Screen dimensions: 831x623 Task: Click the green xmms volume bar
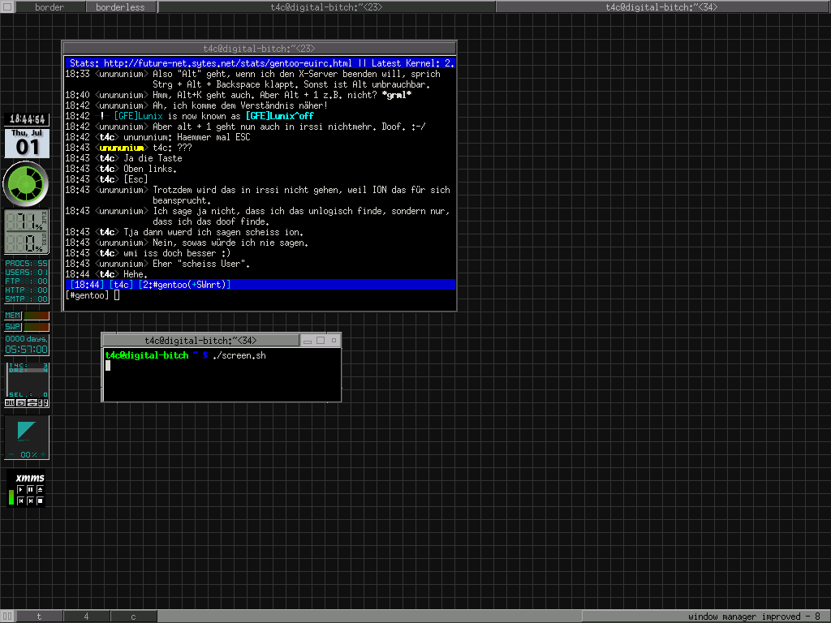11,496
